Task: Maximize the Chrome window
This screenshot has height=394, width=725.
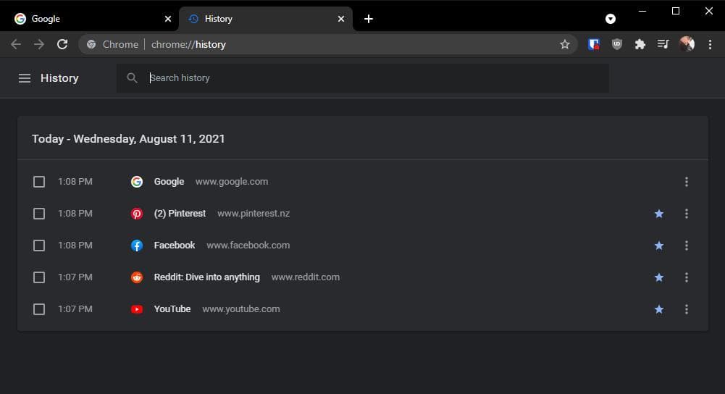Action: pyautogui.click(x=676, y=11)
